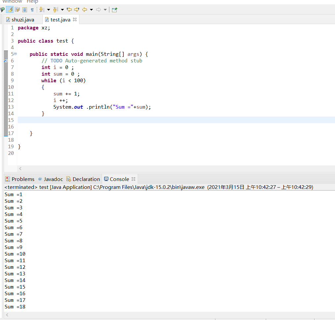Click the 'package' keyword on line 1
335x320 pixels.
tap(28, 28)
